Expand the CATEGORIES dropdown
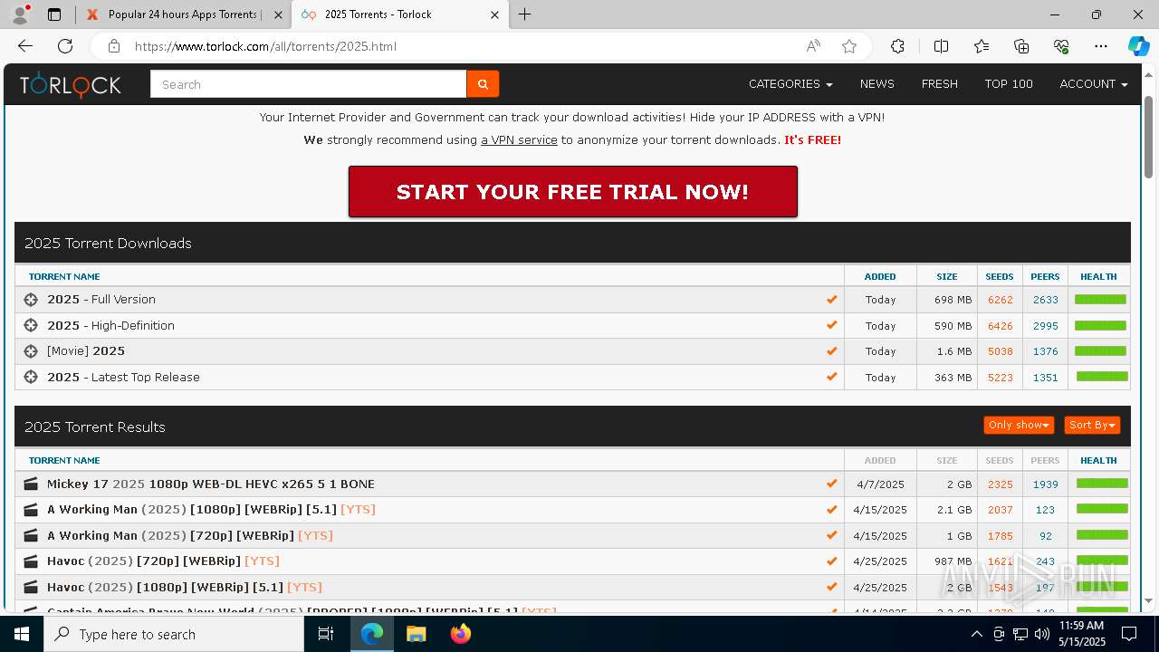 790,84
